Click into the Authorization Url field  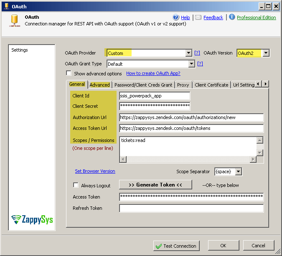click(x=191, y=117)
